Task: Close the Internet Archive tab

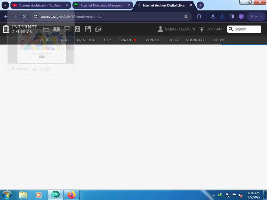Action: click(191, 5)
